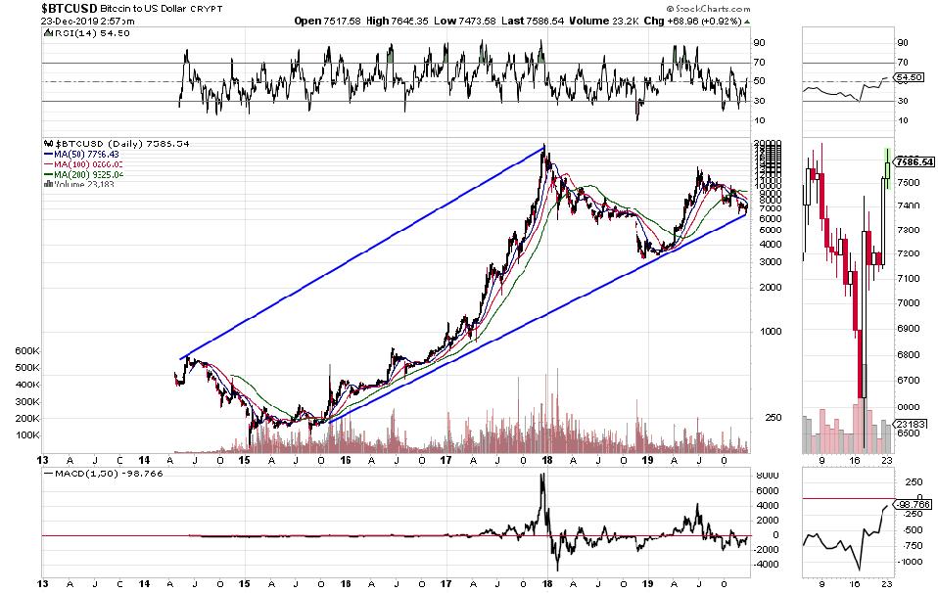The image size is (938, 593).
Task: Click the 7586.54 last price tag
Action: click(x=915, y=162)
